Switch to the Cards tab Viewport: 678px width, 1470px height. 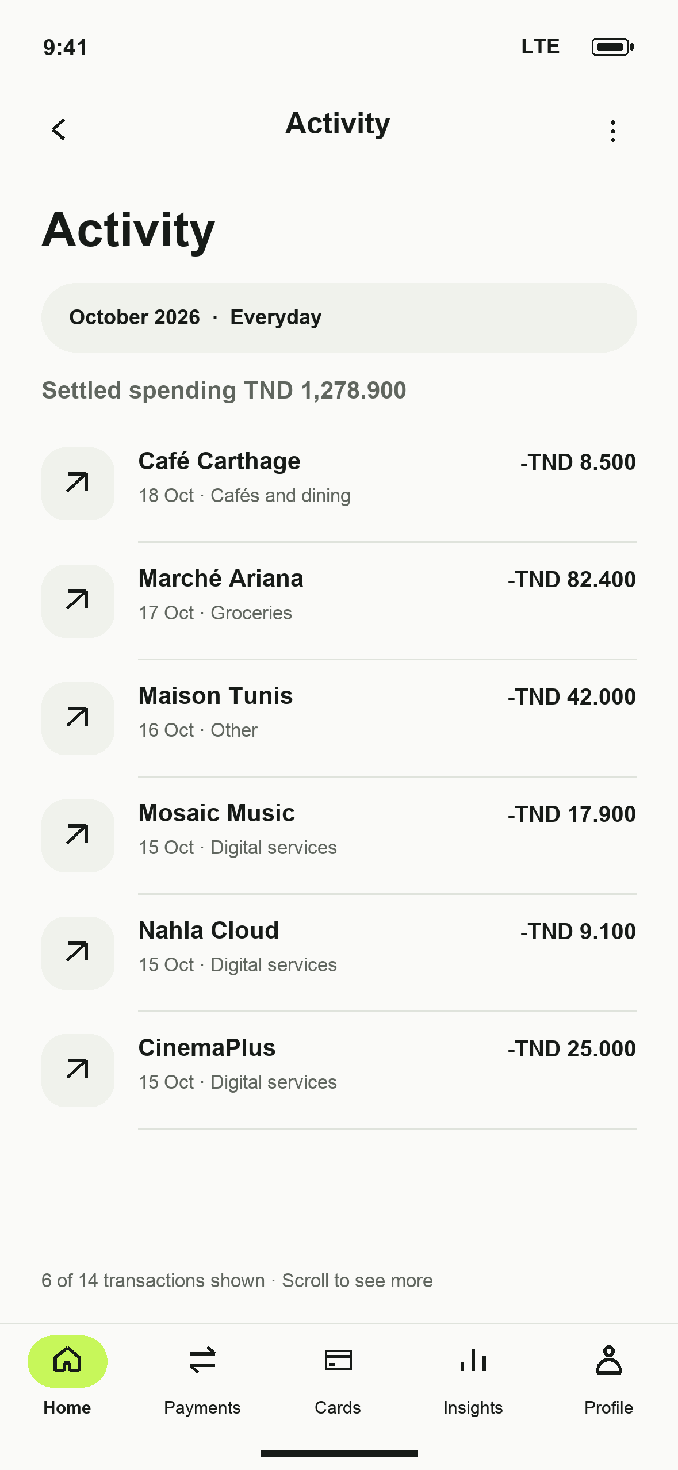click(x=338, y=1377)
